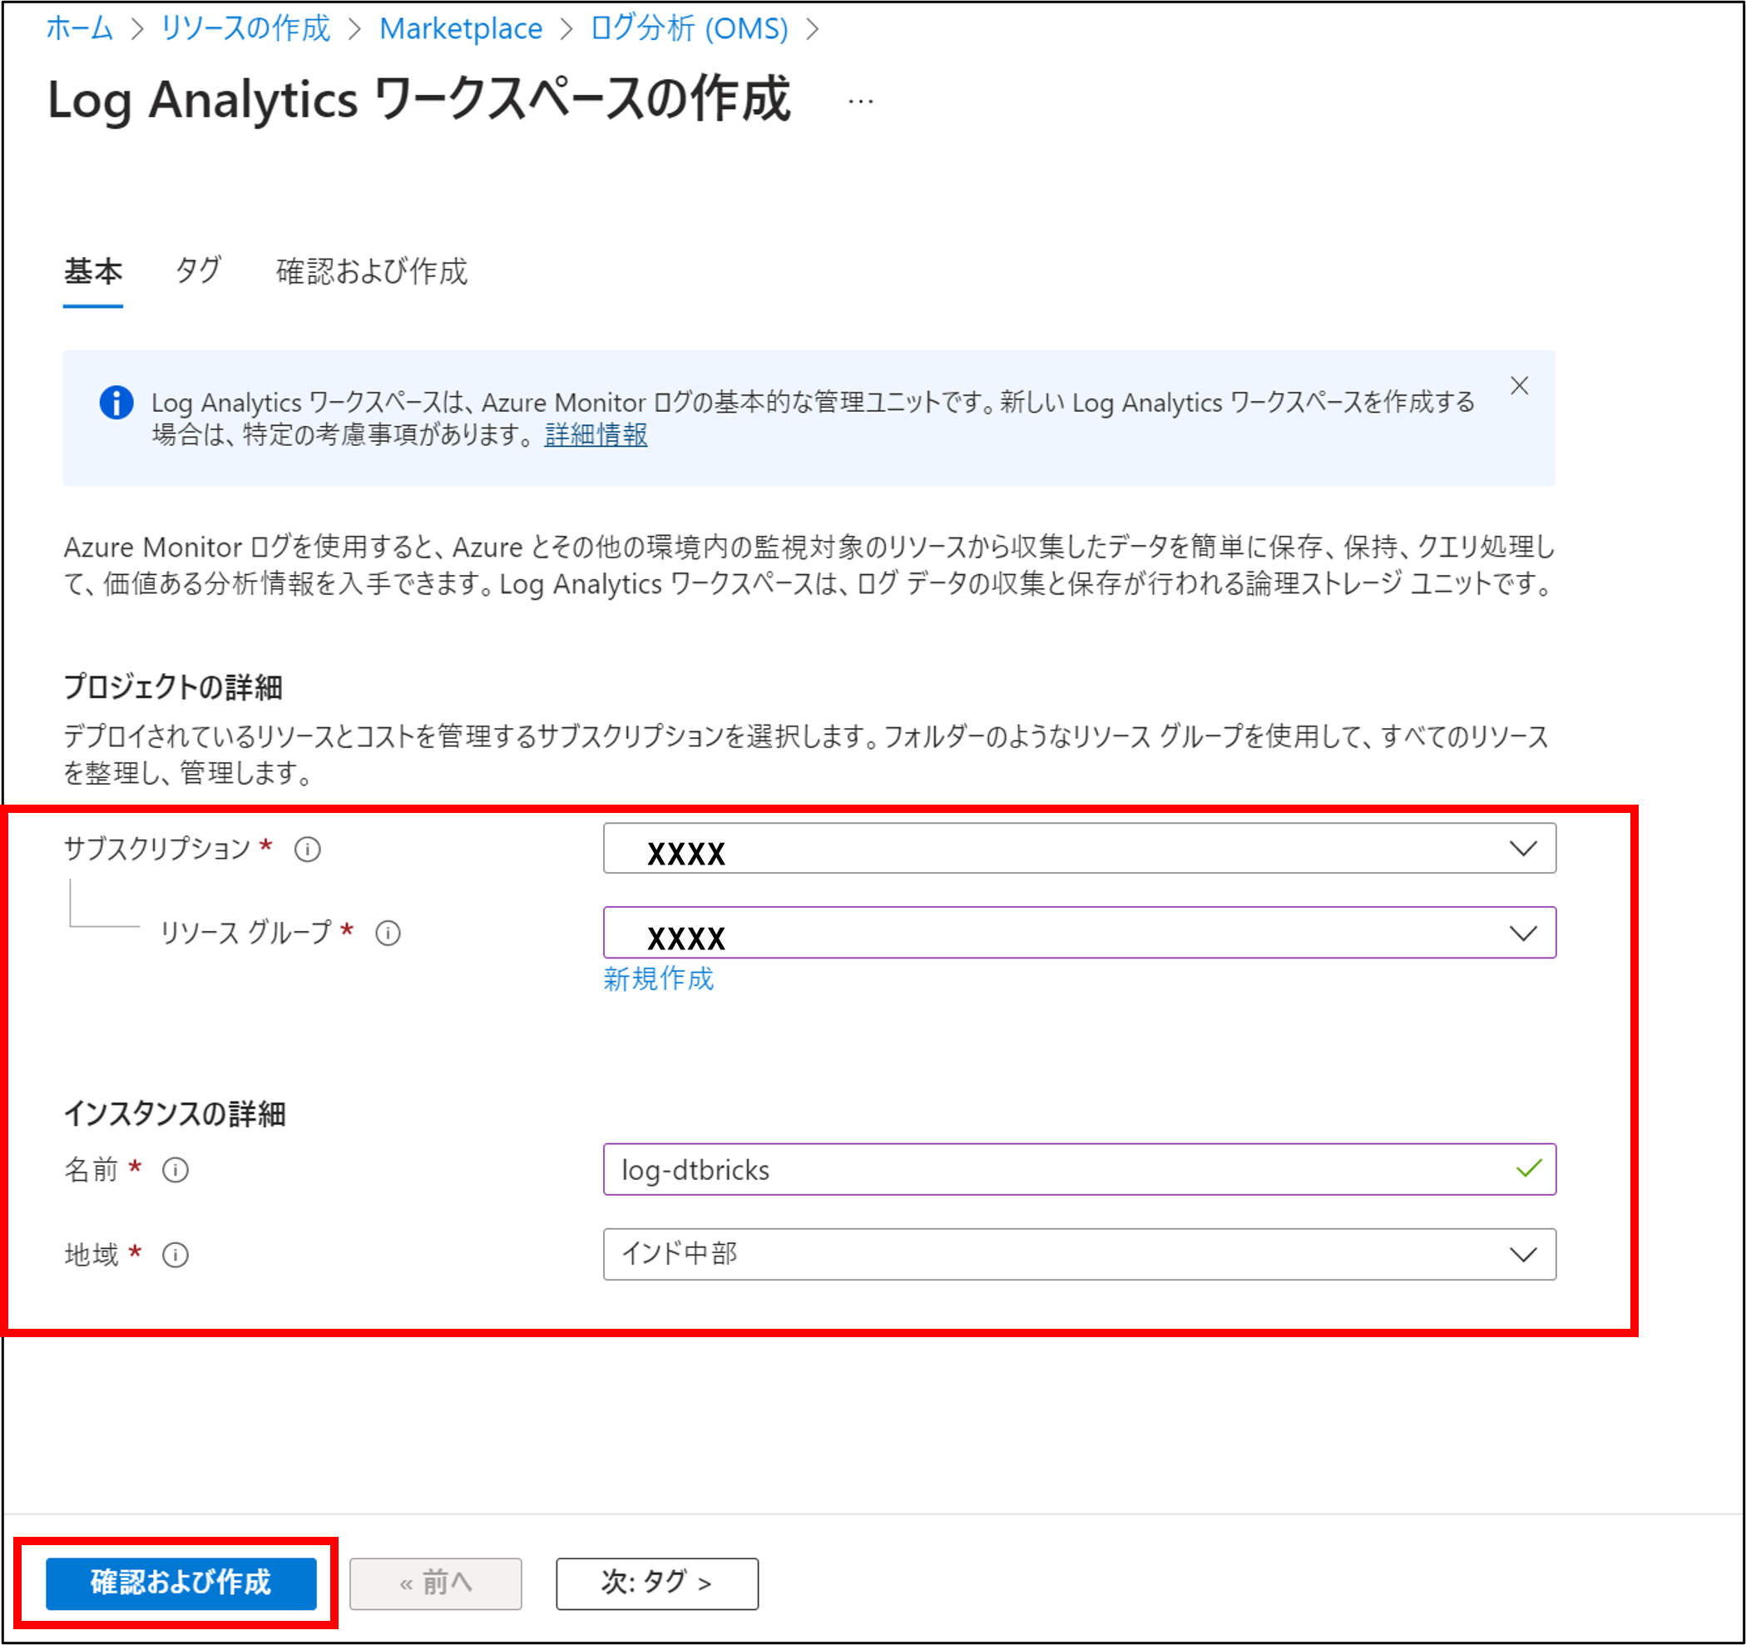
Task: Expand the resource group dropdown
Action: point(1079,934)
